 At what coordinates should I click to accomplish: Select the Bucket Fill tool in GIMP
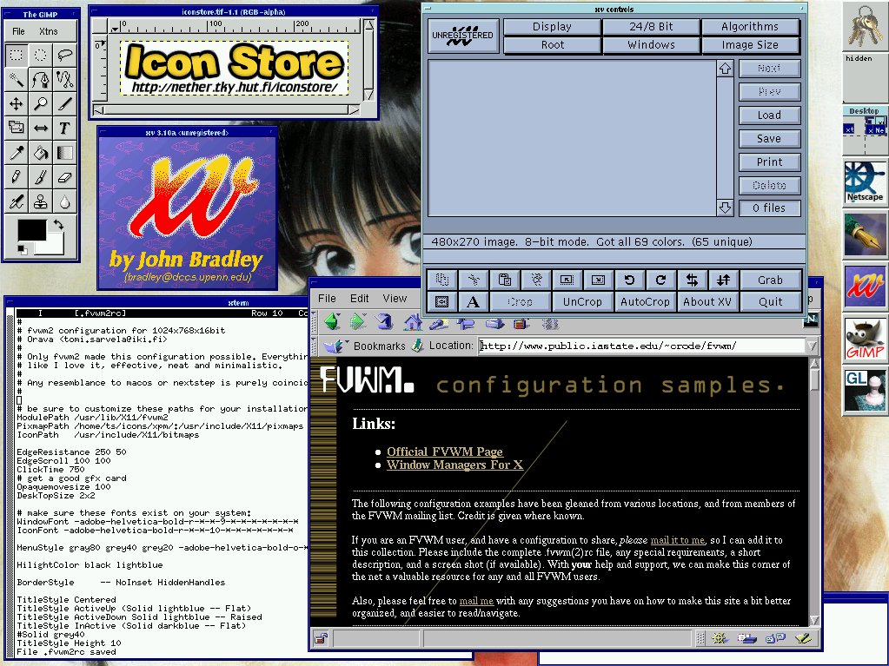(40, 152)
